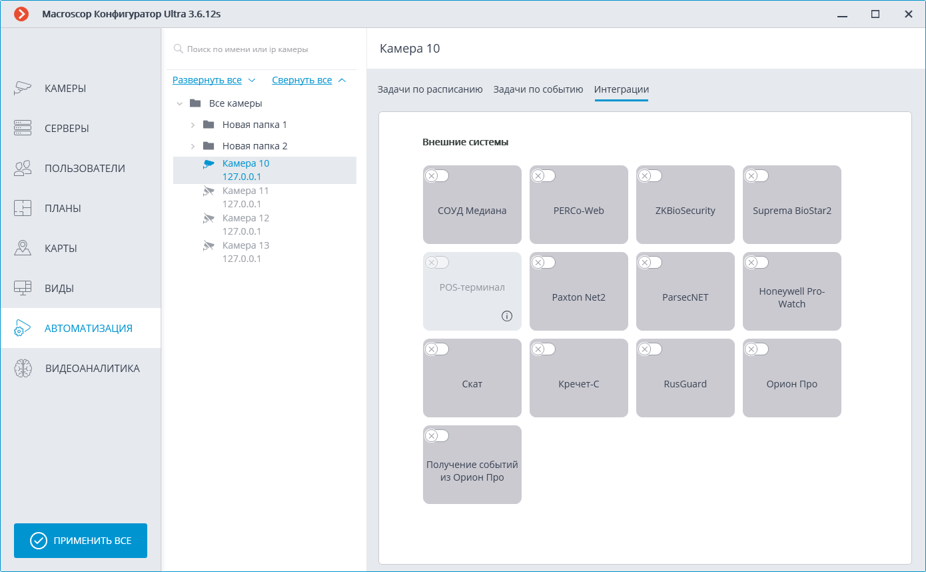Click the Cameras sidebar icon

(23, 88)
